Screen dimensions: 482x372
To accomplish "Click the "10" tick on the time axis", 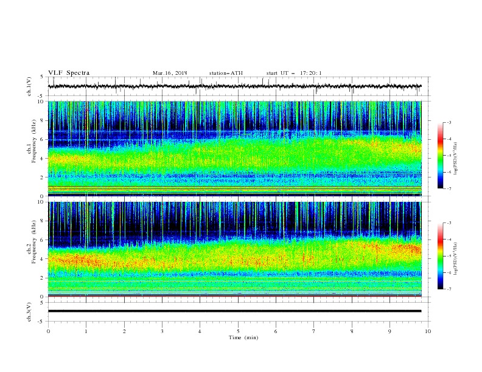I will [x=428, y=331].
